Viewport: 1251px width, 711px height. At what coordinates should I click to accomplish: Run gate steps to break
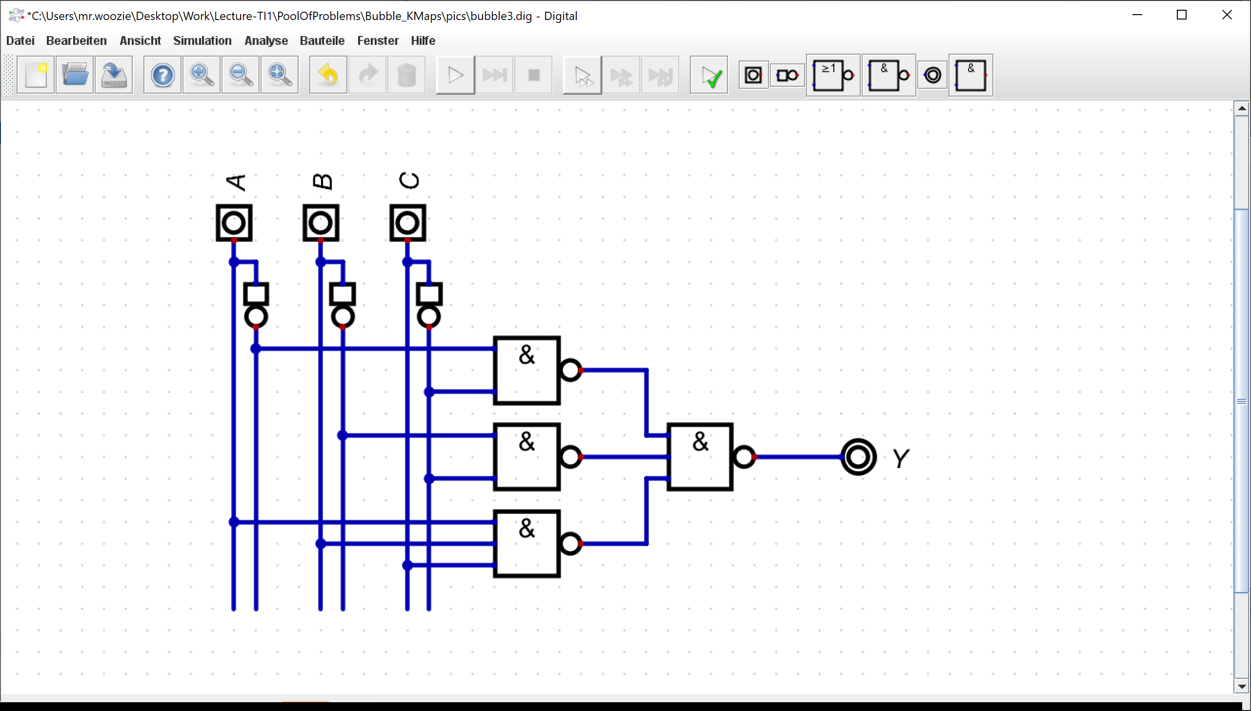point(661,75)
